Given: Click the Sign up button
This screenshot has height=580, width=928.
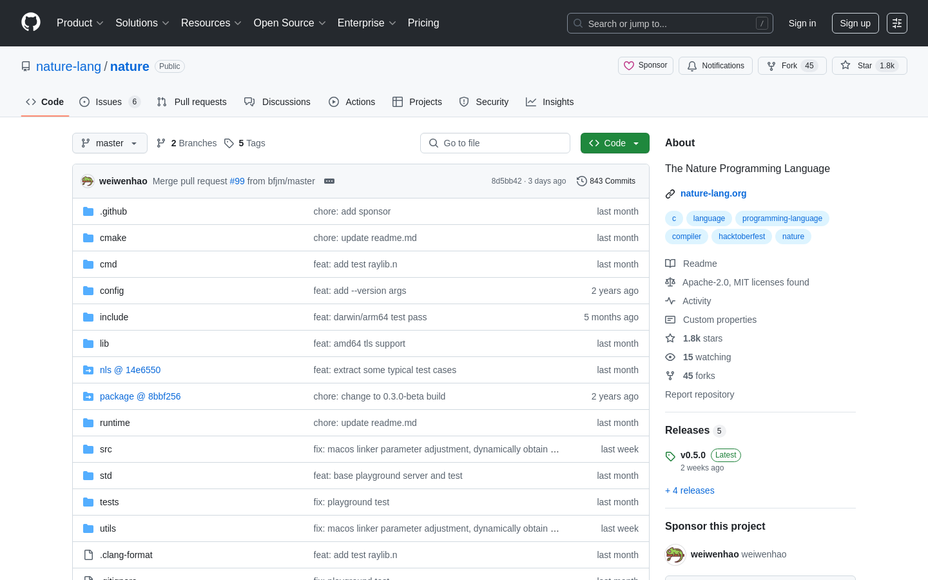Looking at the screenshot, I should 855,23.
